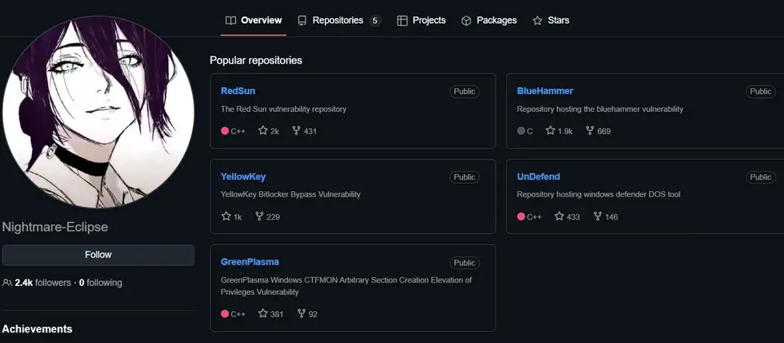Click the RedSun fork icon
The image size is (784, 343).
[296, 131]
